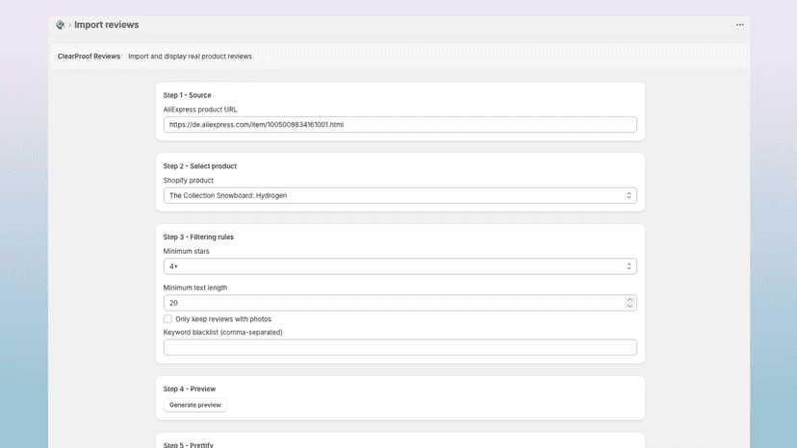This screenshot has width=797, height=448.
Task: Click the Generate preview button
Action: [x=195, y=405]
